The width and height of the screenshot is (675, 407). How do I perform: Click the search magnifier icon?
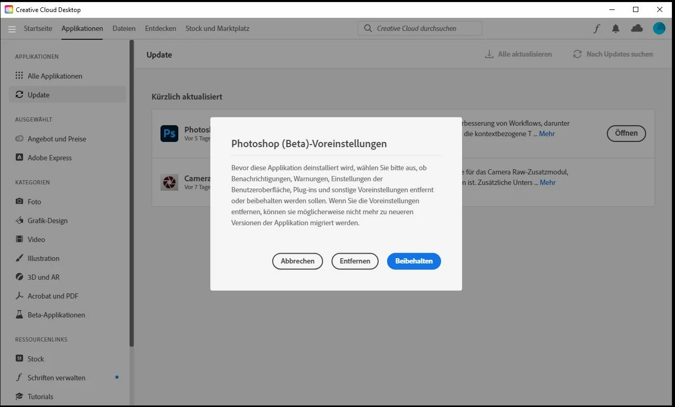(x=368, y=28)
